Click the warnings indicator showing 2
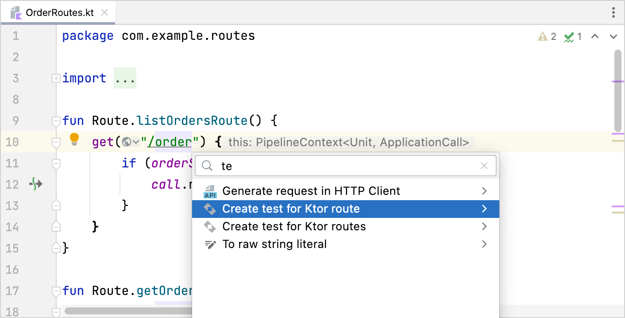Viewport: 625px width, 318px height. click(x=547, y=36)
